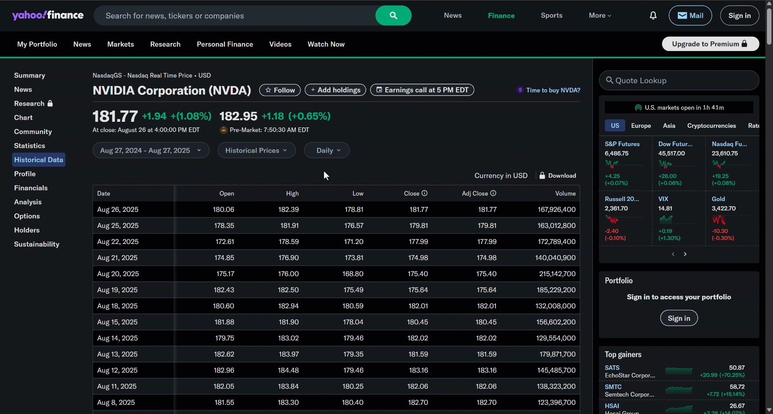Click the S&P Futures sparkline chart
Screen dimensions: 773x414
coord(624,164)
